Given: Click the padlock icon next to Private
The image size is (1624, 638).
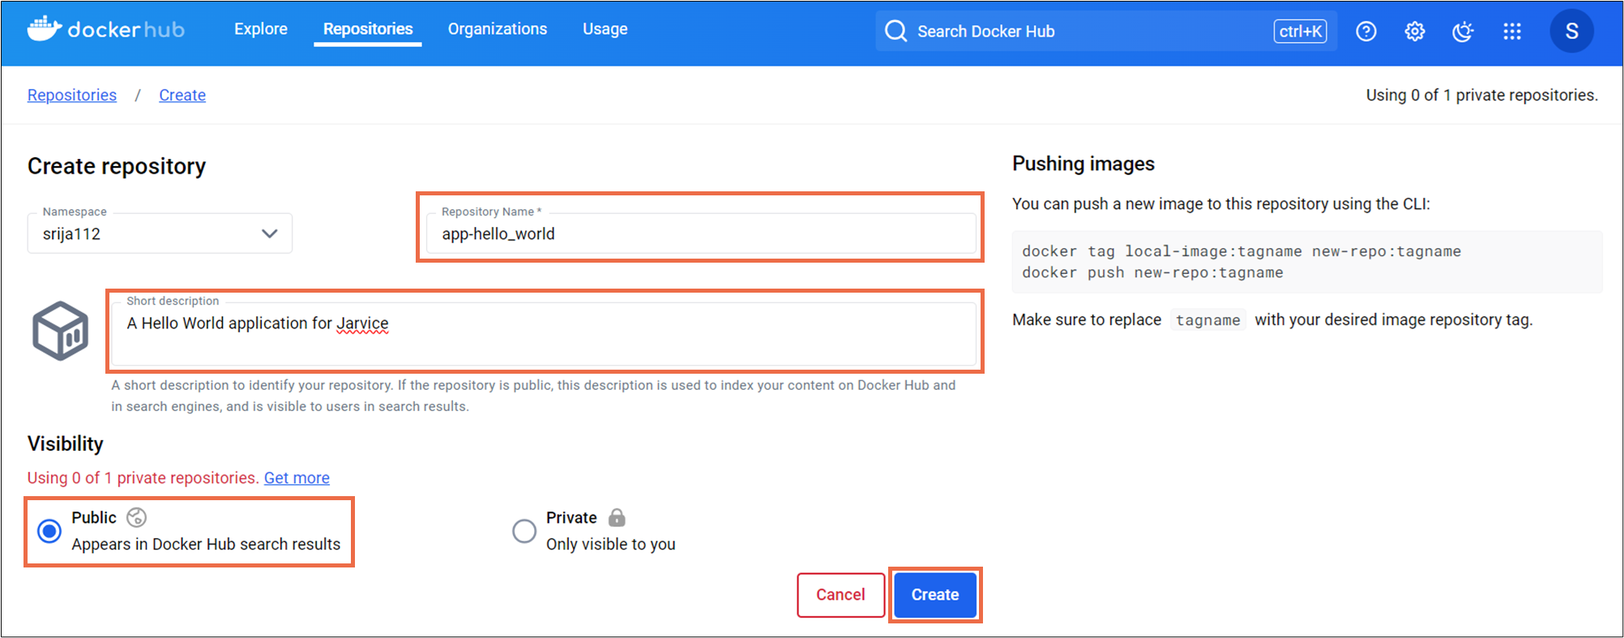Looking at the screenshot, I should tap(617, 517).
